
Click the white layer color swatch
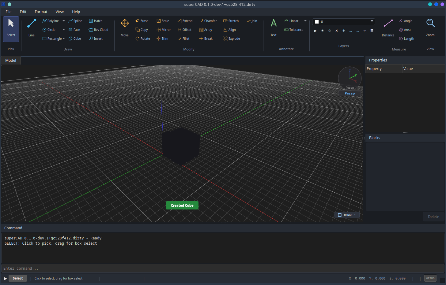[317, 22]
